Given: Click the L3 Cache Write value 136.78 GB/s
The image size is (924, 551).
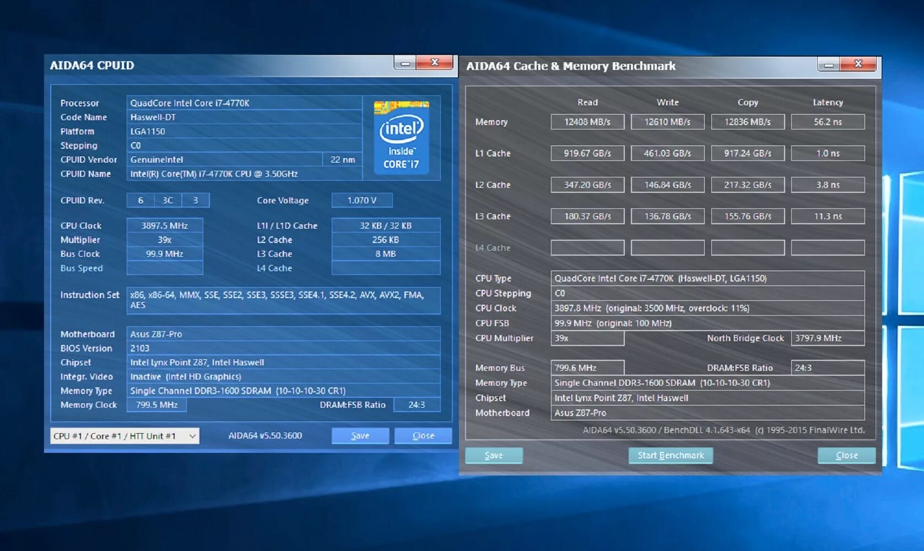Looking at the screenshot, I should tap(667, 216).
